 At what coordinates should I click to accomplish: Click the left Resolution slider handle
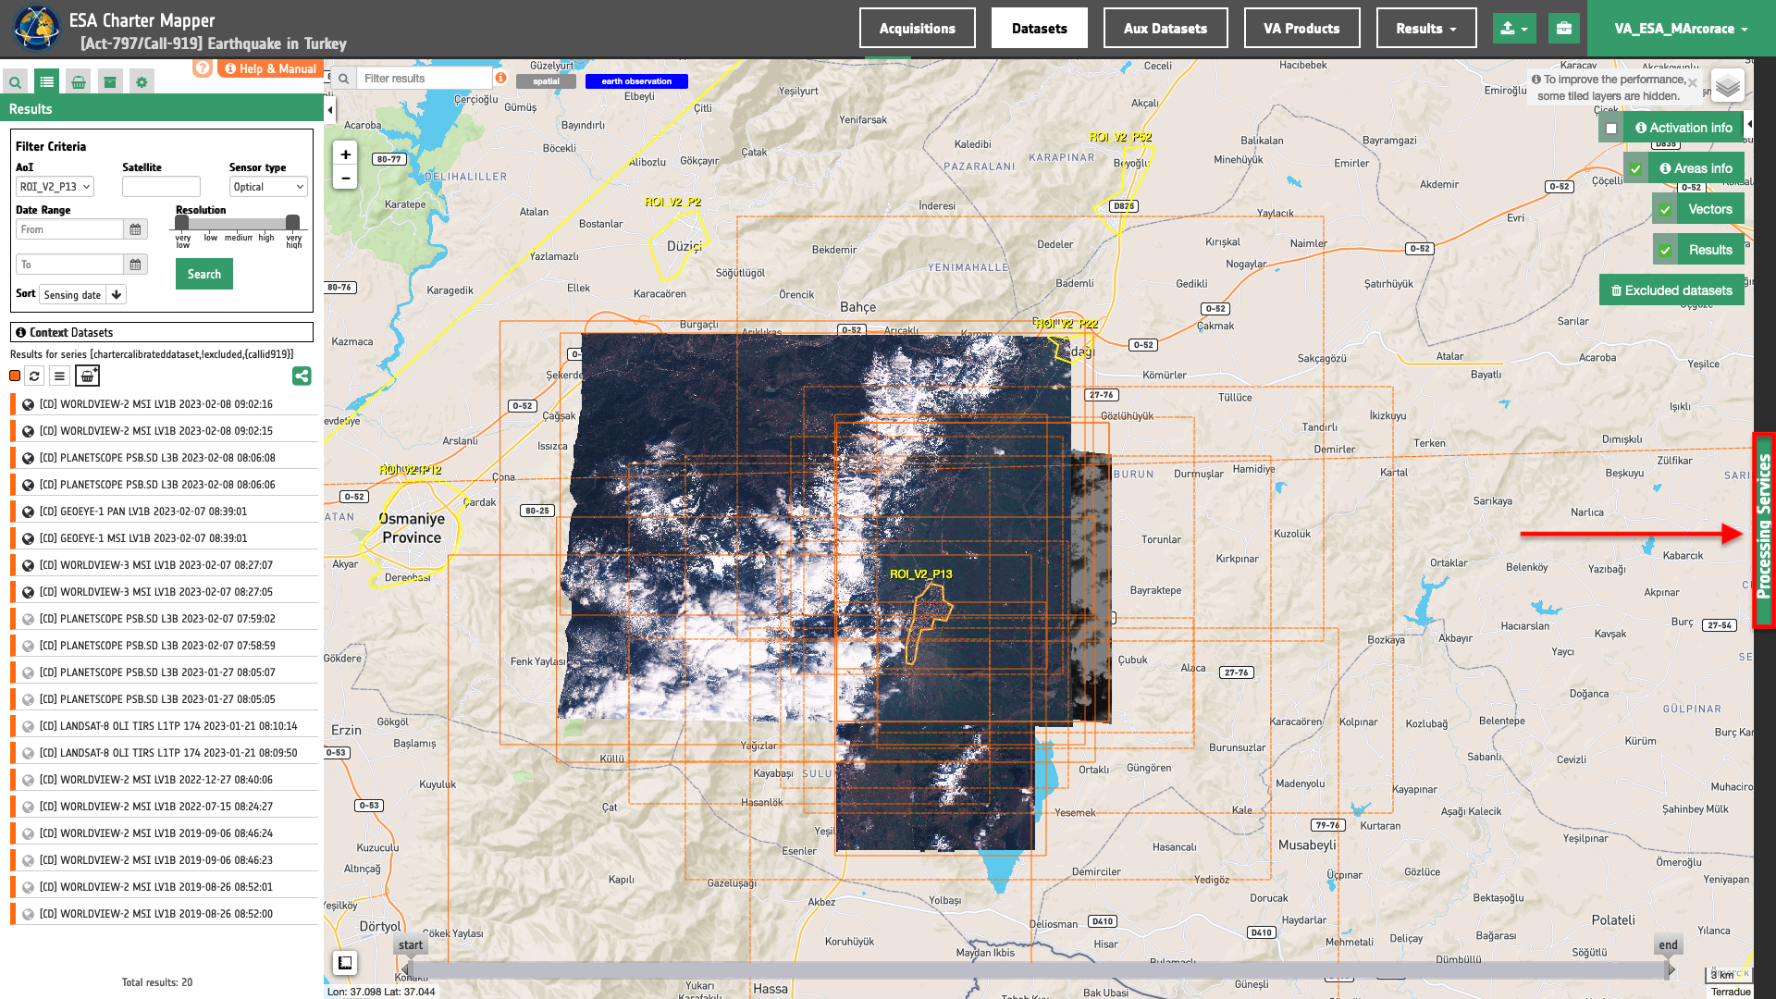pyautogui.click(x=182, y=222)
